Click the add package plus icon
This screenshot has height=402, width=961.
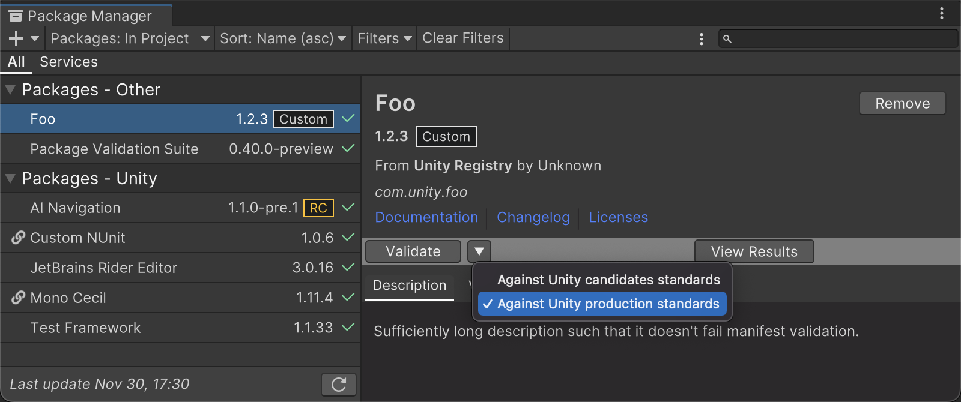[x=17, y=38]
